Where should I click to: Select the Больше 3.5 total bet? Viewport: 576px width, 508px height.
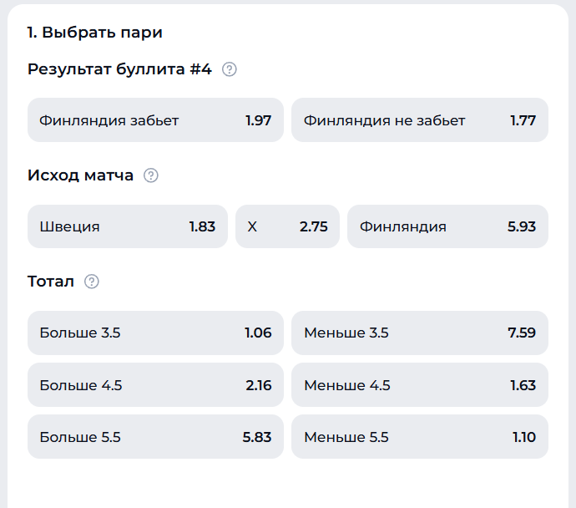coord(155,333)
